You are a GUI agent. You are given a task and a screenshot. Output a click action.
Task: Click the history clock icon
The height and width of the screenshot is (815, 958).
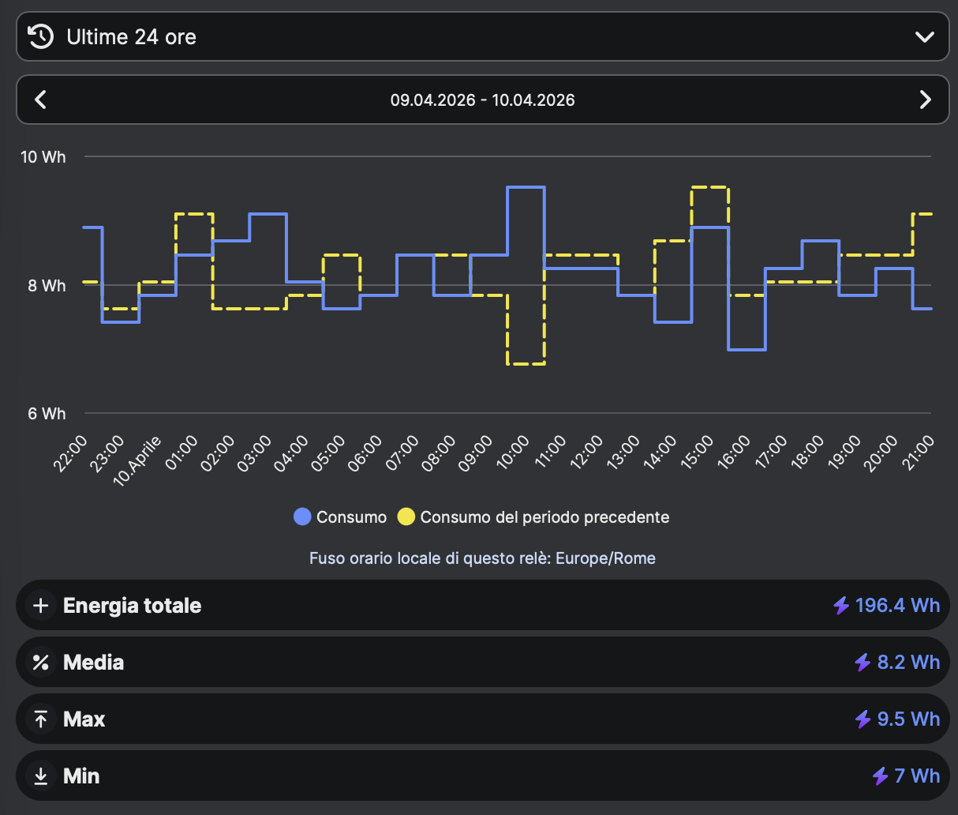[x=40, y=36]
